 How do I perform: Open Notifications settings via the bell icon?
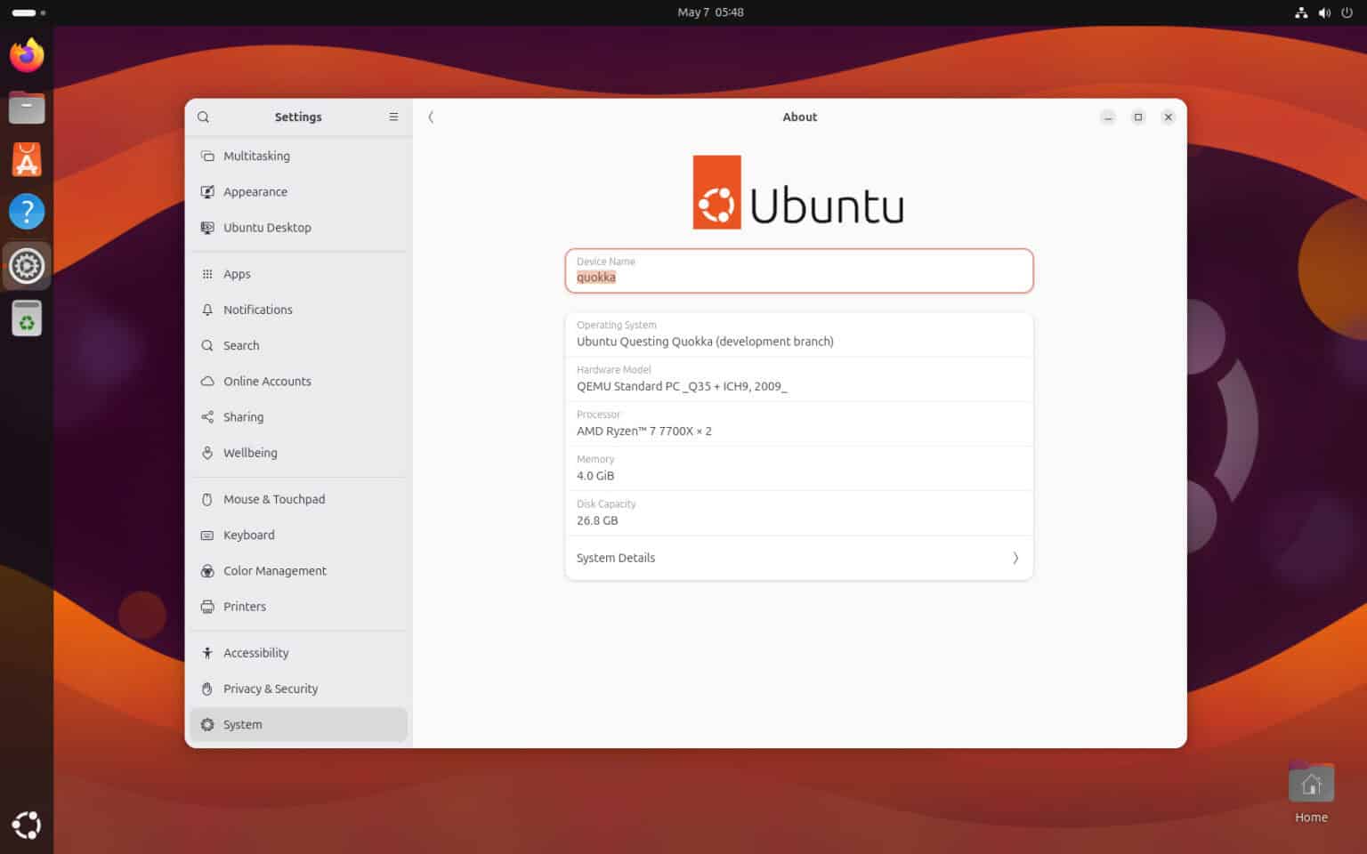[206, 310]
